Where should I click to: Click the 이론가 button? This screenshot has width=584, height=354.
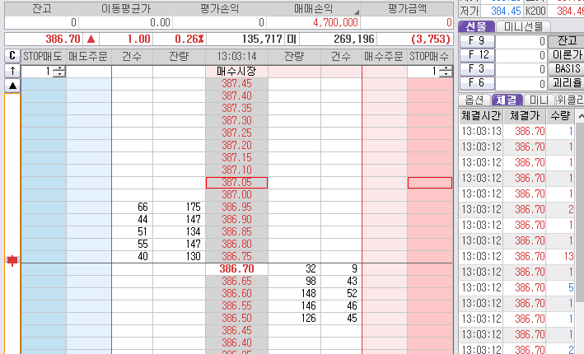(x=566, y=54)
